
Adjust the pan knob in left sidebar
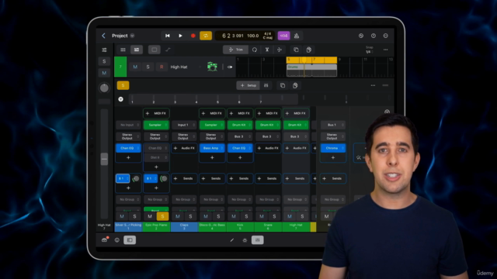[x=104, y=88]
